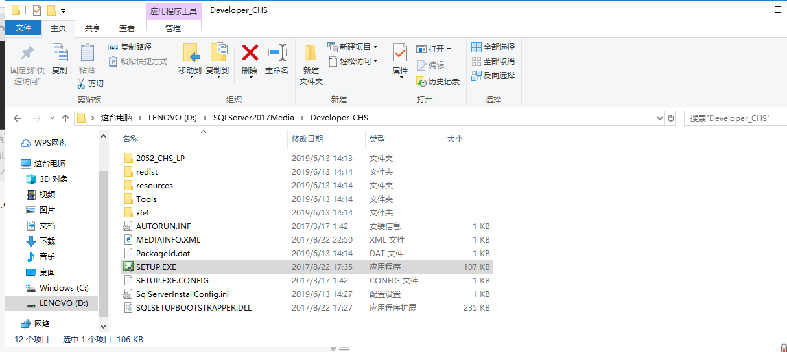The image size is (787, 352).
Task: Click the Application Tools (应用程序工具) tab header
Action: [x=173, y=11]
